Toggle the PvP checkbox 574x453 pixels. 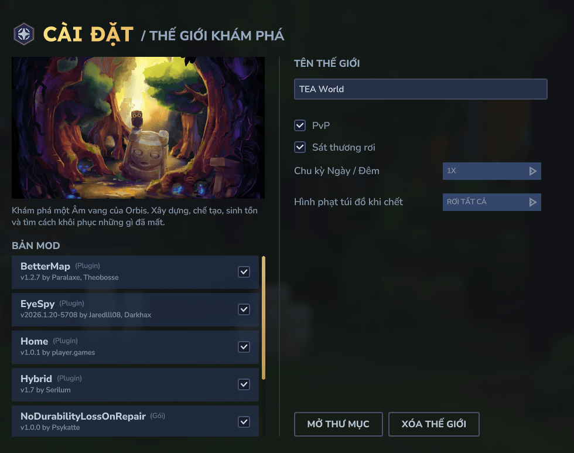point(300,125)
